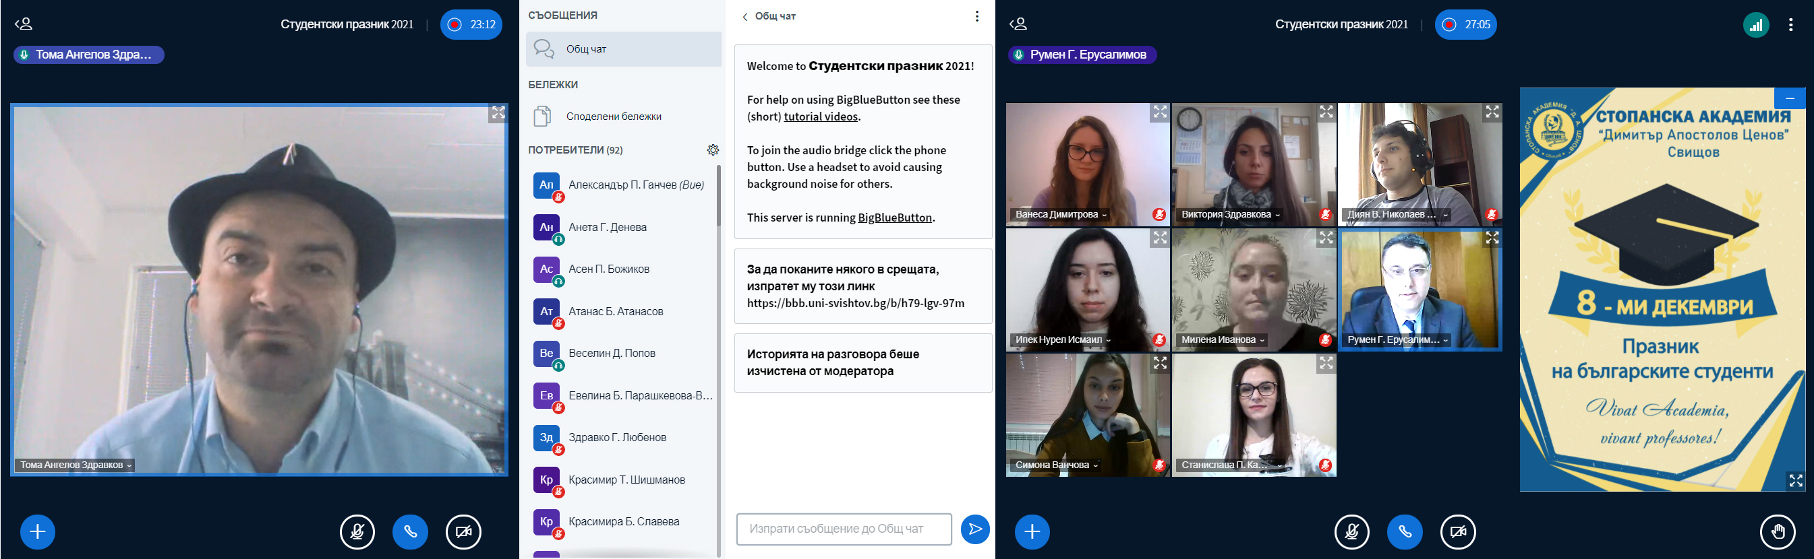Click the academy presentation slide
This screenshot has width=1814, height=559.
1662,289
